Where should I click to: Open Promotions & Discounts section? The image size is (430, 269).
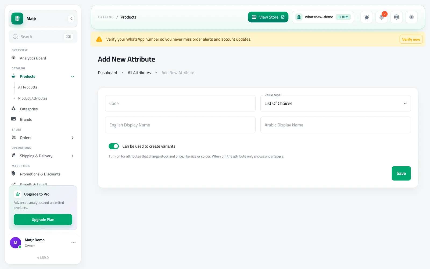pos(40,174)
